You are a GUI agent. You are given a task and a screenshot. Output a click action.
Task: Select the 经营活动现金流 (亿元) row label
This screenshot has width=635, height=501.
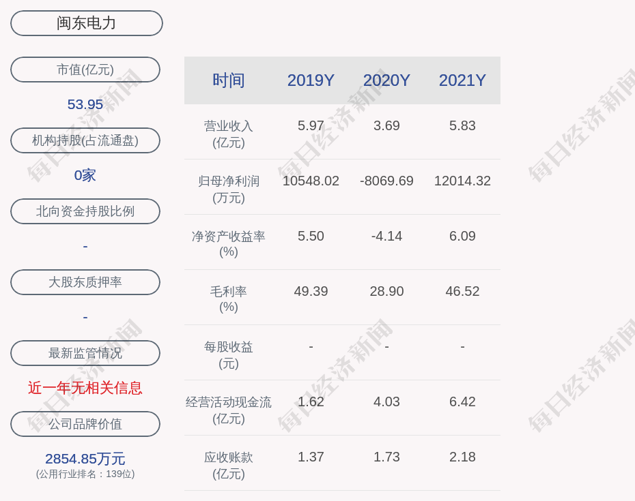tap(229, 410)
